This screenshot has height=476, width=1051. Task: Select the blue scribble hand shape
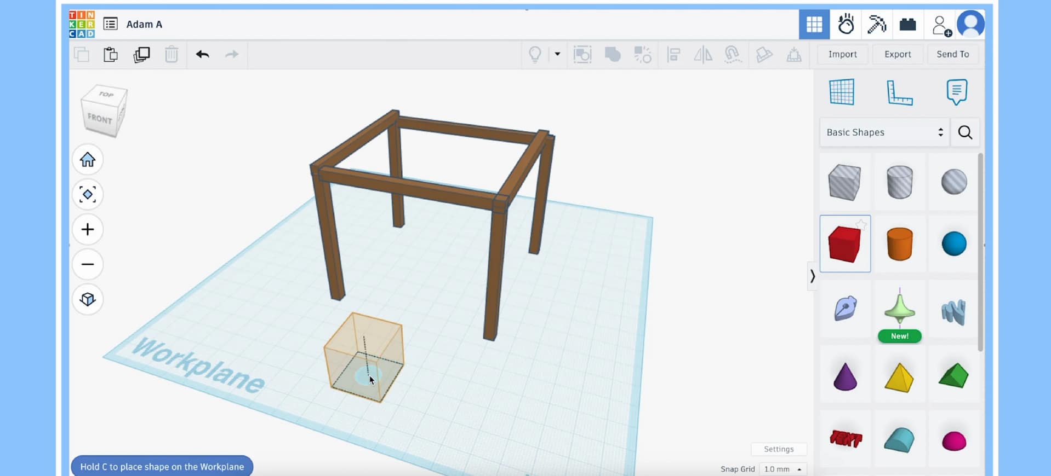(x=953, y=312)
